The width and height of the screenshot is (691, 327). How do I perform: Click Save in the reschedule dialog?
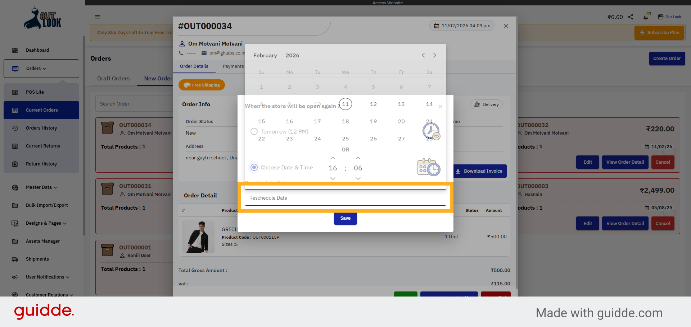(x=345, y=218)
